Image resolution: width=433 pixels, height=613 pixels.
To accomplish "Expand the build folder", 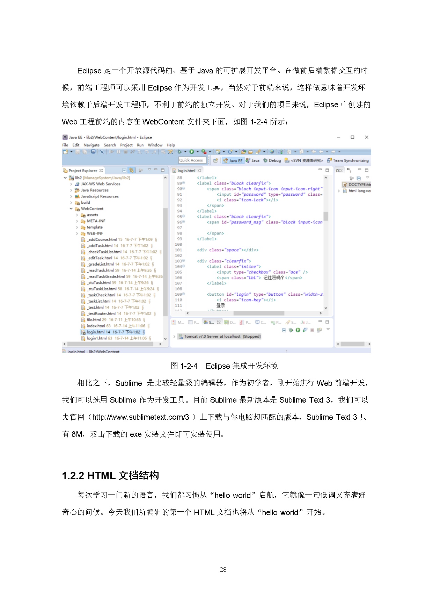I will pyautogui.click(x=71, y=202).
